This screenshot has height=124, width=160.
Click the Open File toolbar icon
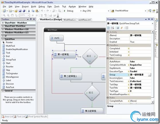click(16, 11)
